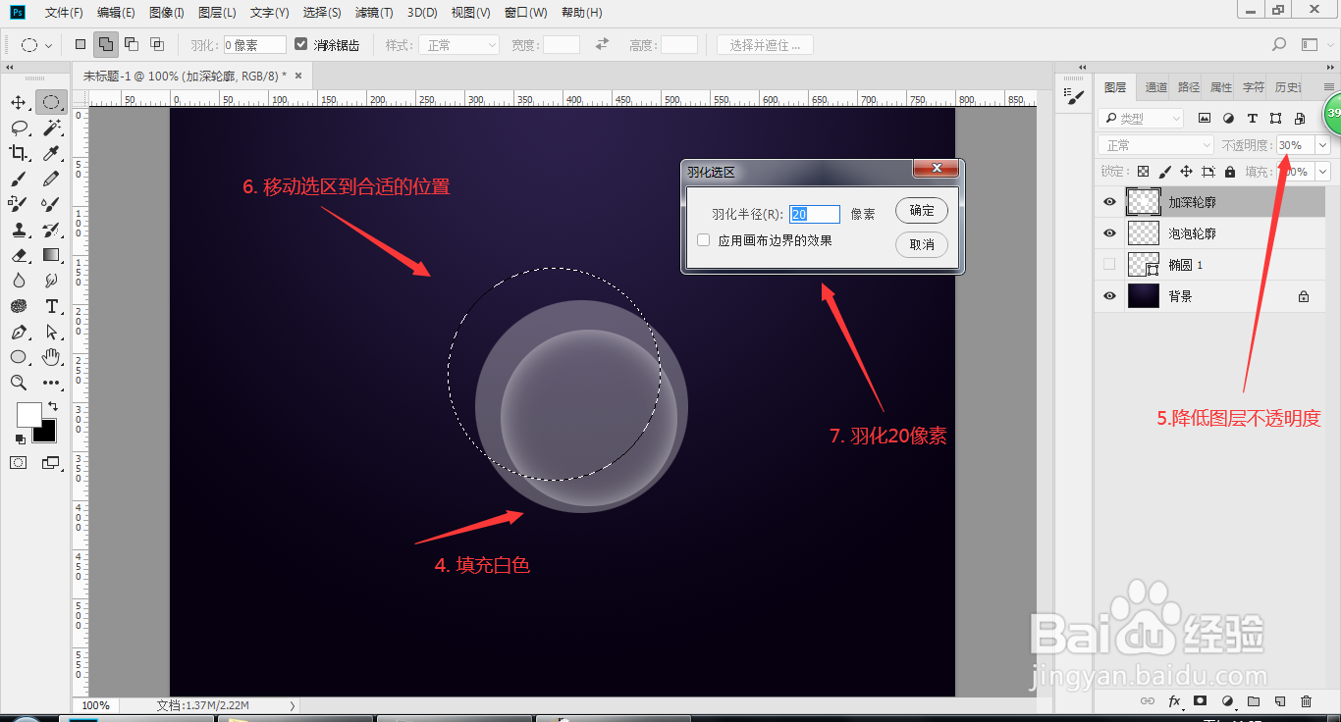The image size is (1341, 722).
Task: Select the Crop tool
Action: pyautogui.click(x=19, y=153)
